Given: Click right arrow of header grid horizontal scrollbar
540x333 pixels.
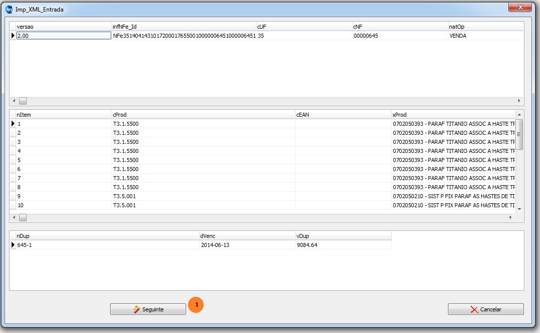Looking at the screenshot, I should point(519,101).
